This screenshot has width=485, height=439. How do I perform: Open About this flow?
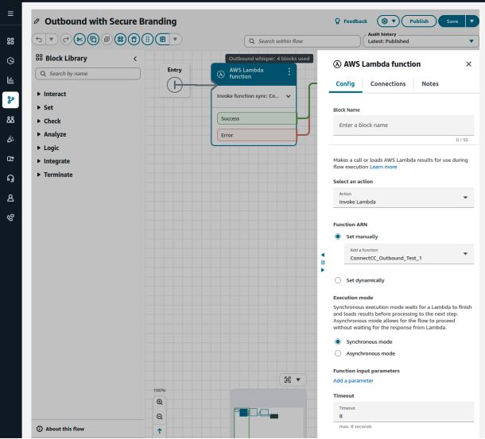(x=60, y=429)
